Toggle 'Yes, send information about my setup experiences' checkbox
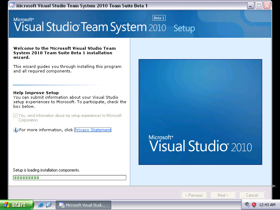The height and width of the screenshot is (210, 280). 15,116
